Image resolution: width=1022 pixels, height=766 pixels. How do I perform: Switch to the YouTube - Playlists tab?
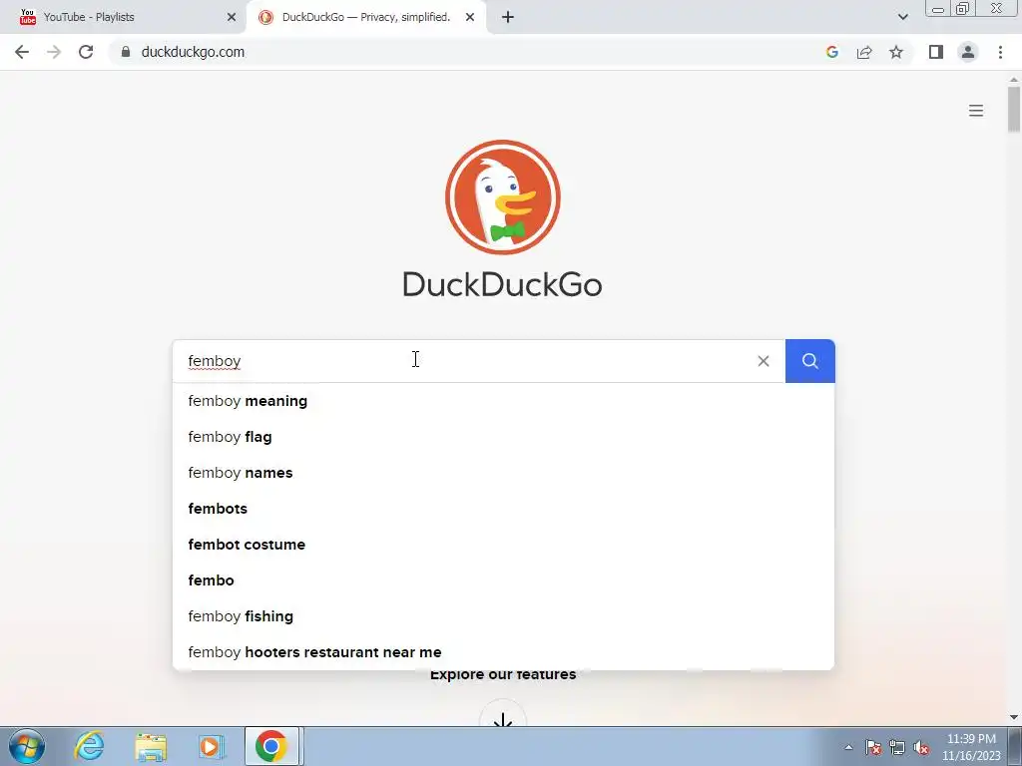[x=124, y=18]
